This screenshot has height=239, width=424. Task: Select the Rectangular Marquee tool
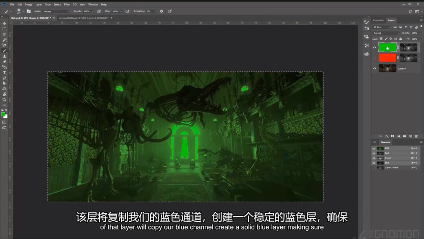4,29
